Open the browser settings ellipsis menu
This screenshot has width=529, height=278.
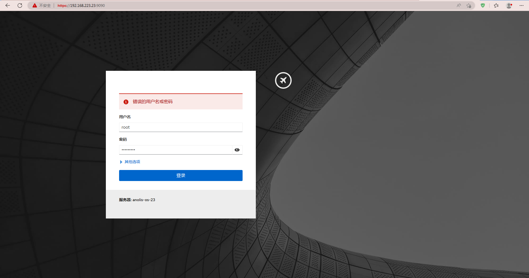[521, 6]
